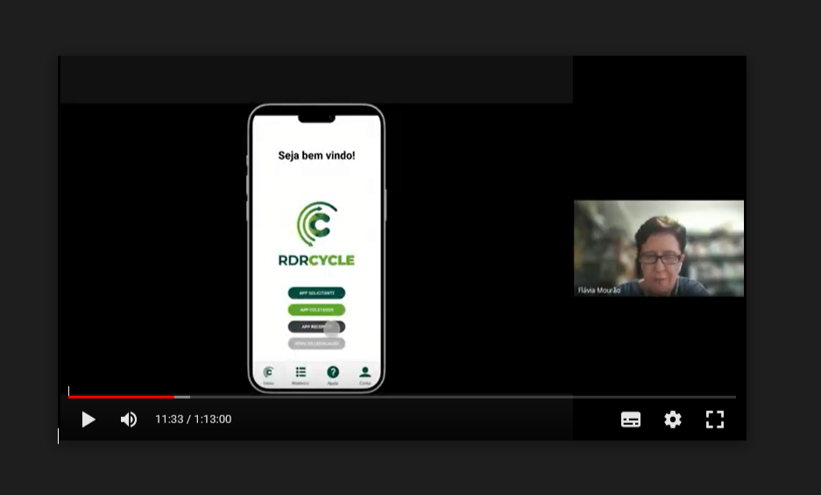Click the 11:33 / 1:13:00 time display
821x495 pixels.
(x=194, y=420)
